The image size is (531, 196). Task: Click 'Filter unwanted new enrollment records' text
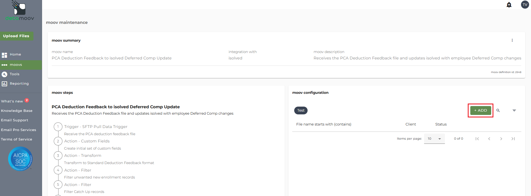(x=99, y=177)
